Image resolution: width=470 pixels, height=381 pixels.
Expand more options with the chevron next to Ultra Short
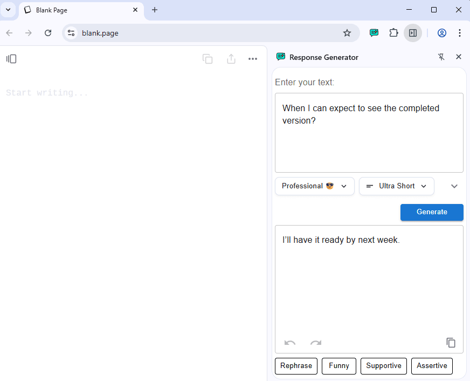point(454,186)
